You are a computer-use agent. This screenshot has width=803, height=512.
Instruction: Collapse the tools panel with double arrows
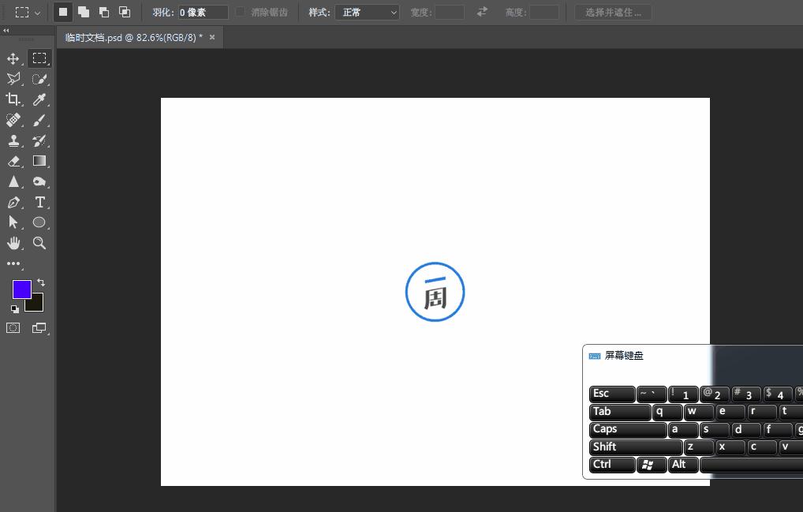coord(6,30)
